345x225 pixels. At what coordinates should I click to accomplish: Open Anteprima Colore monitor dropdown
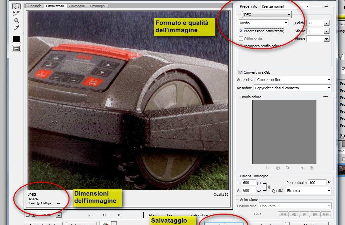point(293,80)
